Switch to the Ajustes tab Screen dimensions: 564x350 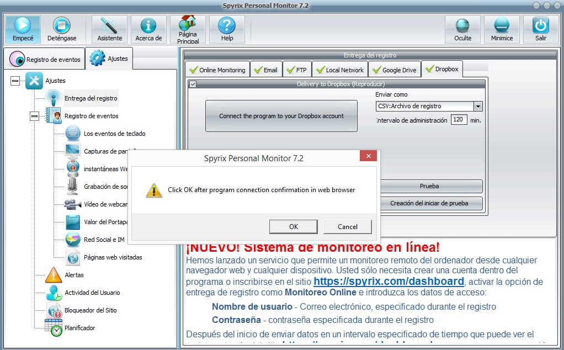coord(109,59)
